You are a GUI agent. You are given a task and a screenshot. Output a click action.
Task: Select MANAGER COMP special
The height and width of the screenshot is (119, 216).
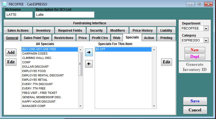click(x=50, y=106)
